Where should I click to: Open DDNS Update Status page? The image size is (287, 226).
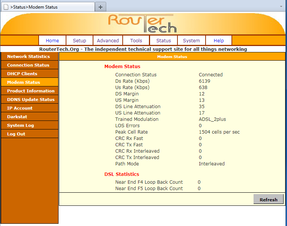click(30, 99)
